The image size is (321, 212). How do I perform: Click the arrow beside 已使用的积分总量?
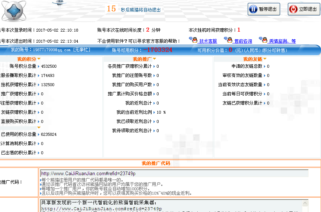point(39,134)
